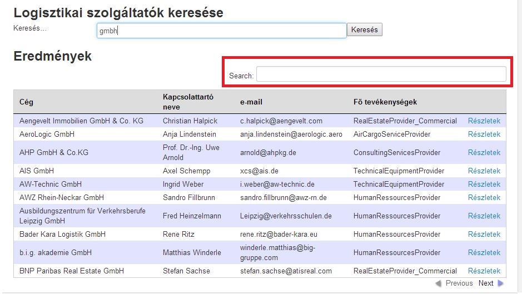
Task: Open Részletek for AIS GmbH row
Action: pyautogui.click(x=484, y=171)
